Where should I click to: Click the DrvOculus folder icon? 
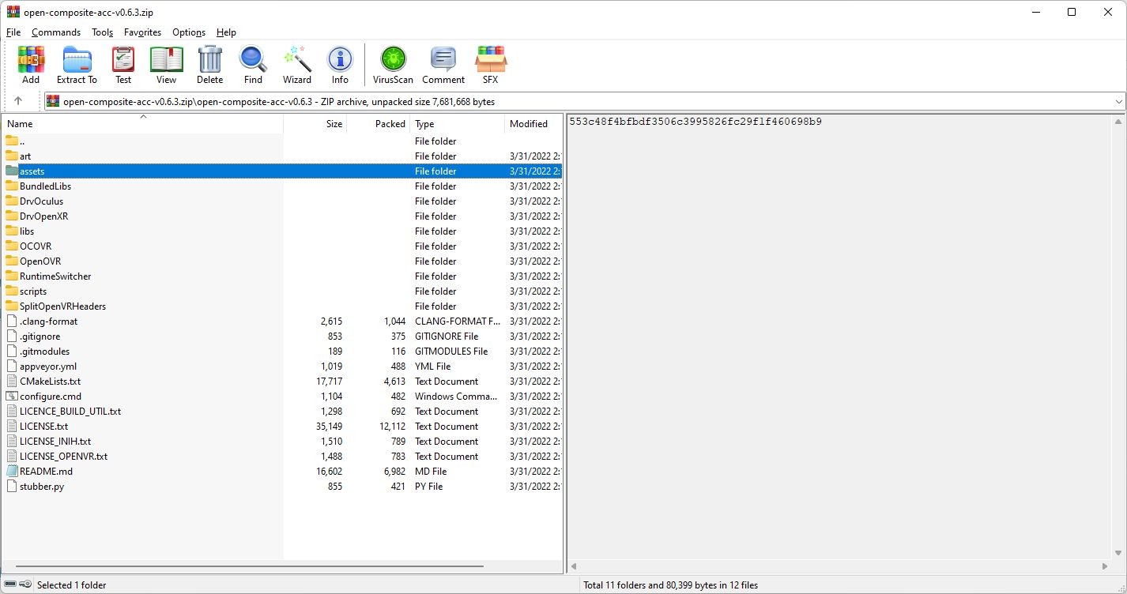pyautogui.click(x=12, y=201)
